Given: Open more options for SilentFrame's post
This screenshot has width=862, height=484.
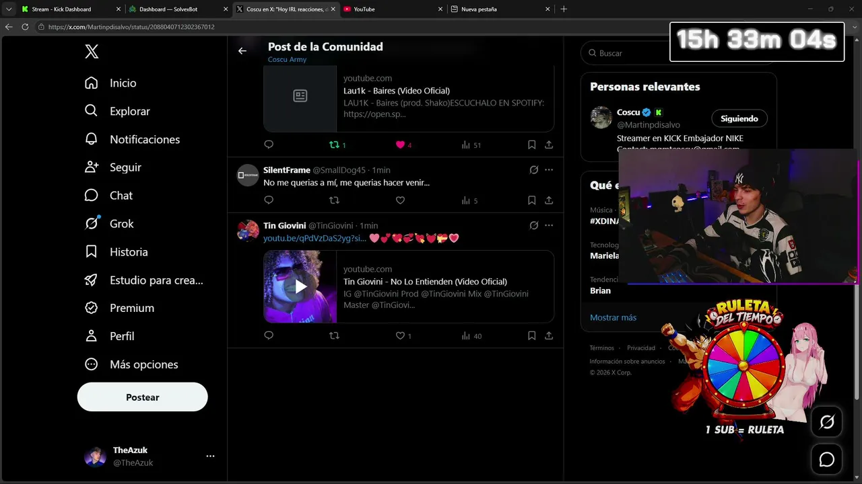Looking at the screenshot, I should click(x=549, y=170).
